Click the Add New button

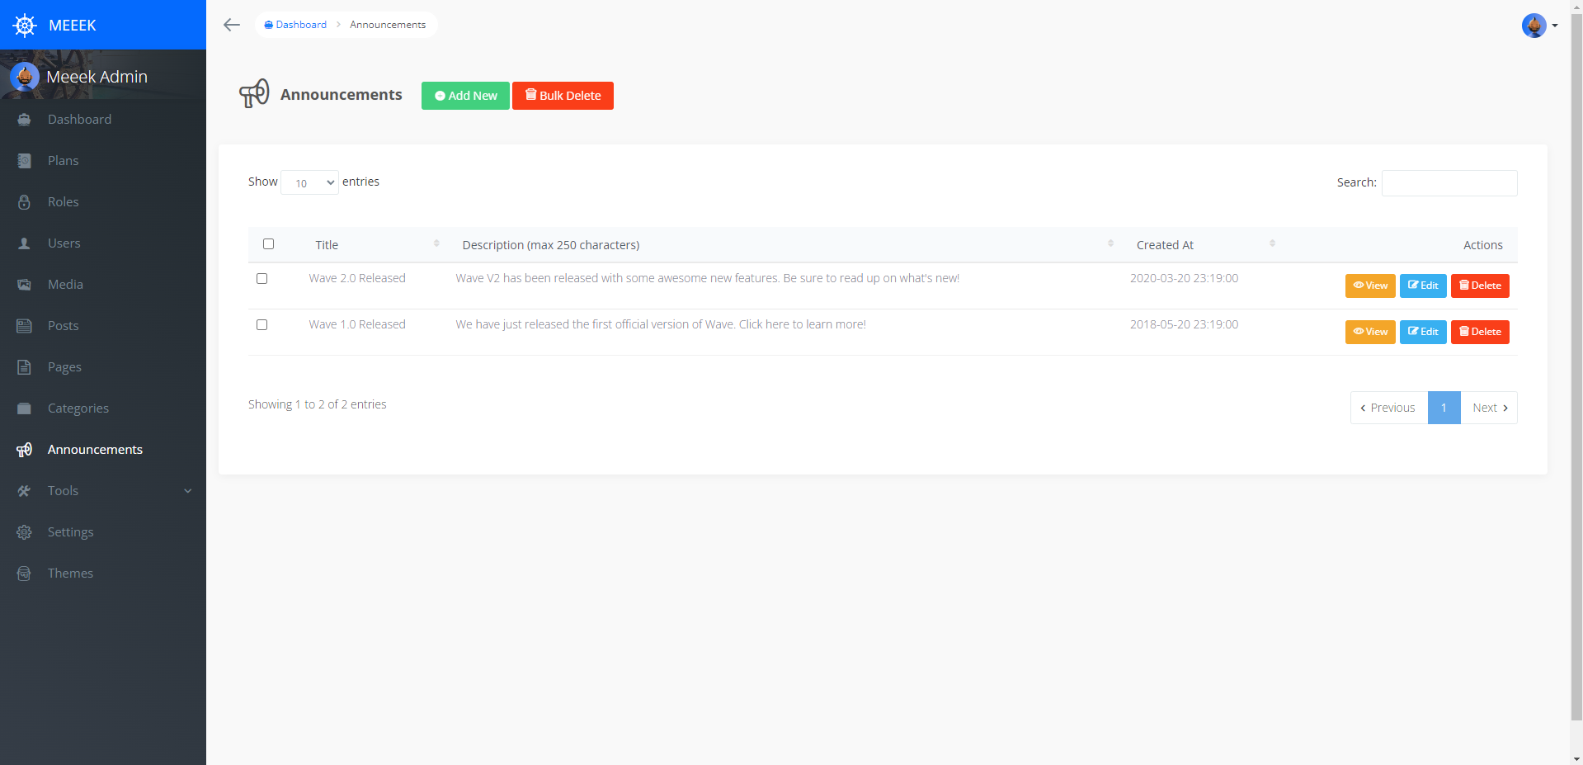tap(464, 95)
